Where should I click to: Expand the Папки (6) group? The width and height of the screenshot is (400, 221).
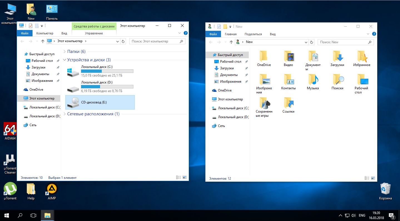point(64,52)
